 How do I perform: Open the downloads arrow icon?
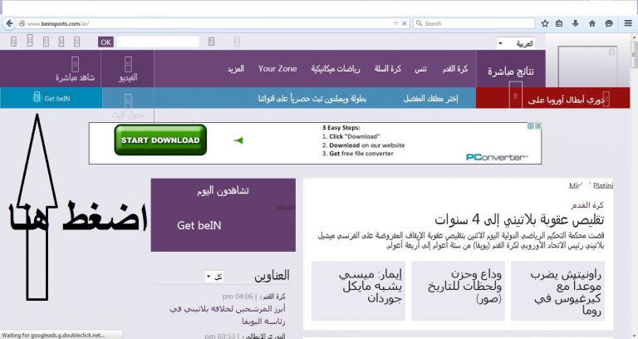(x=575, y=23)
